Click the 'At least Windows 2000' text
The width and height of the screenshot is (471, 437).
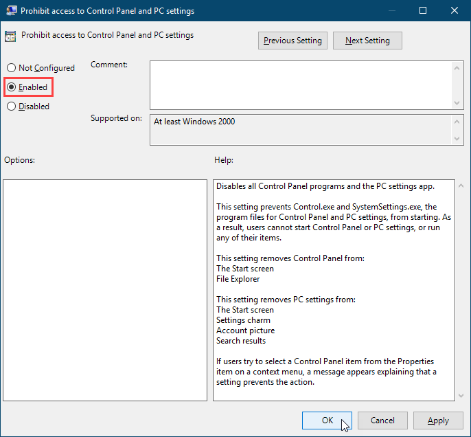[194, 122]
